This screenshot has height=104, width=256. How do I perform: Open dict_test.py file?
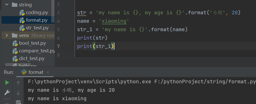click(32, 59)
